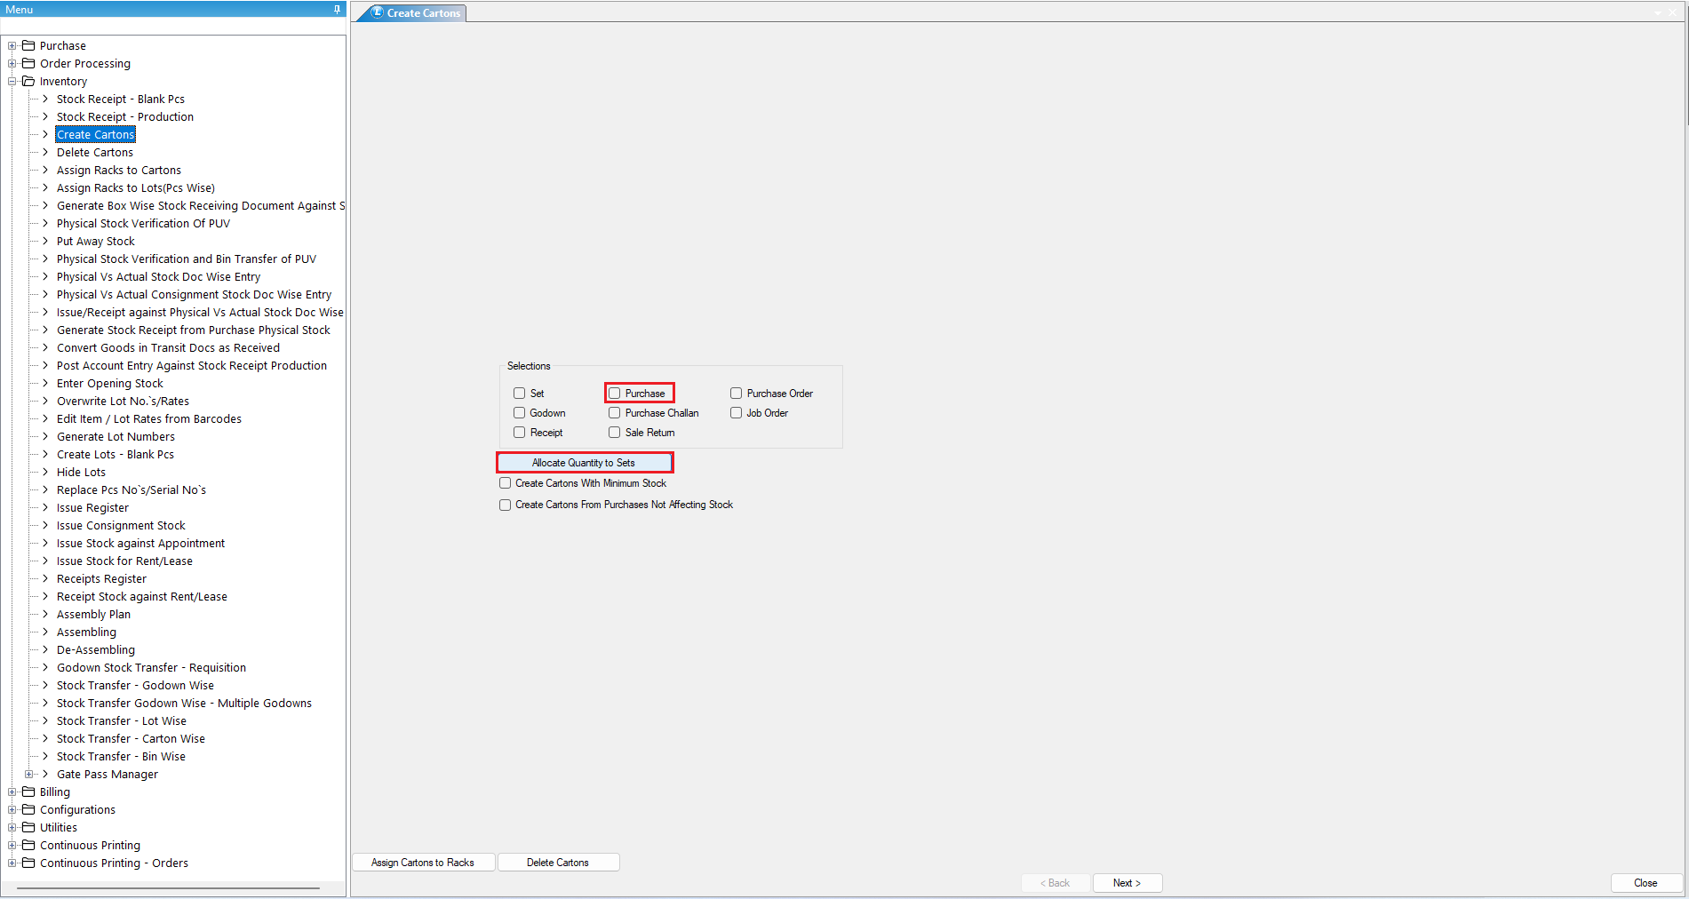
Task: Click the Configurations folder icon
Action: pyautogui.click(x=28, y=809)
